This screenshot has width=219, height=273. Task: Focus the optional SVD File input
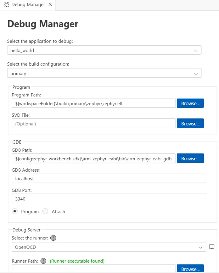click(94, 124)
